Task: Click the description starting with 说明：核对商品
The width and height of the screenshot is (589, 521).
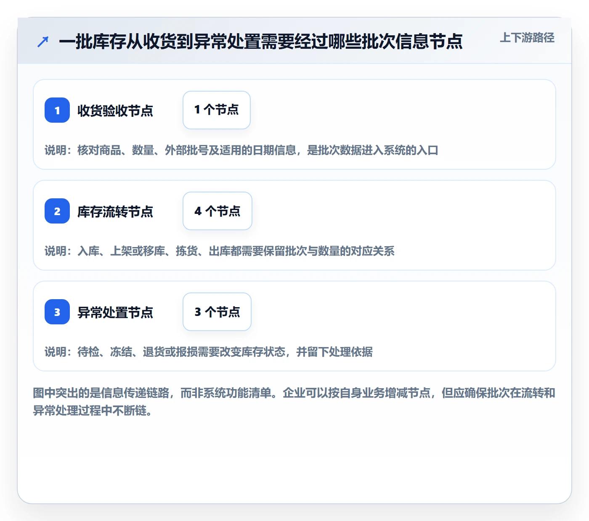Action: tap(241, 150)
